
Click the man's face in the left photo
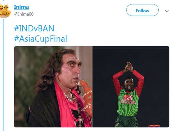pyautogui.click(x=71, y=70)
